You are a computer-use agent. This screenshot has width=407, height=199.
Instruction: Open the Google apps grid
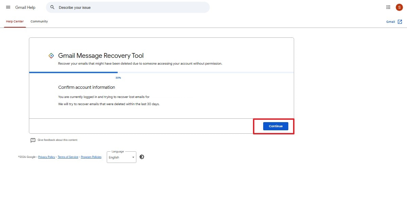388,7
